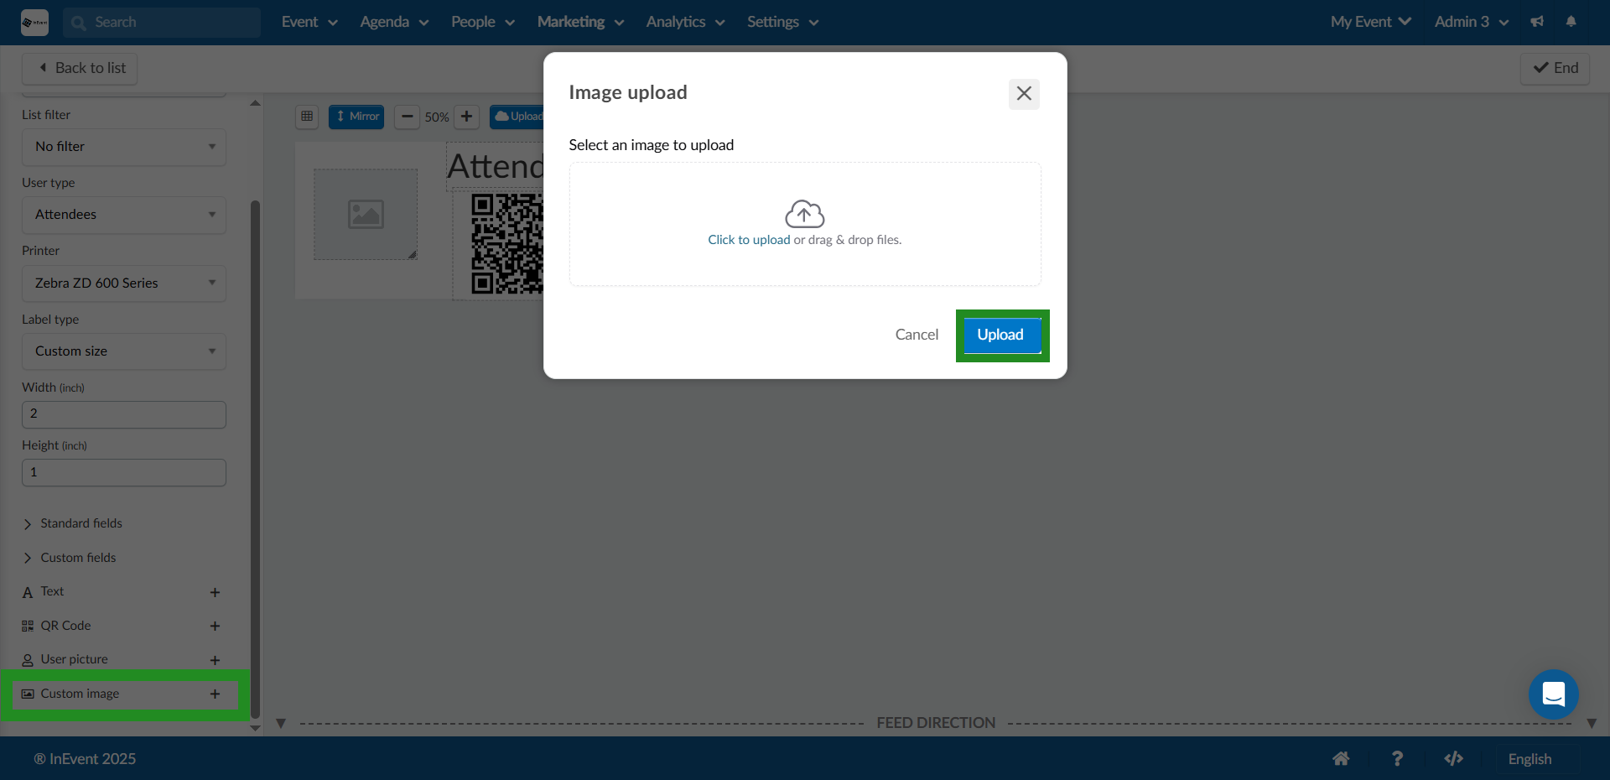Click the Upload button in the dialog
Viewport: 1610px width, 780px height.
pos(1000,335)
